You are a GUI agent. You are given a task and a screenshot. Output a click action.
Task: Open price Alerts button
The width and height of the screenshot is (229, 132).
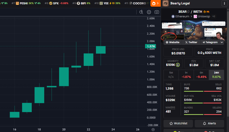tap(210, 123)
